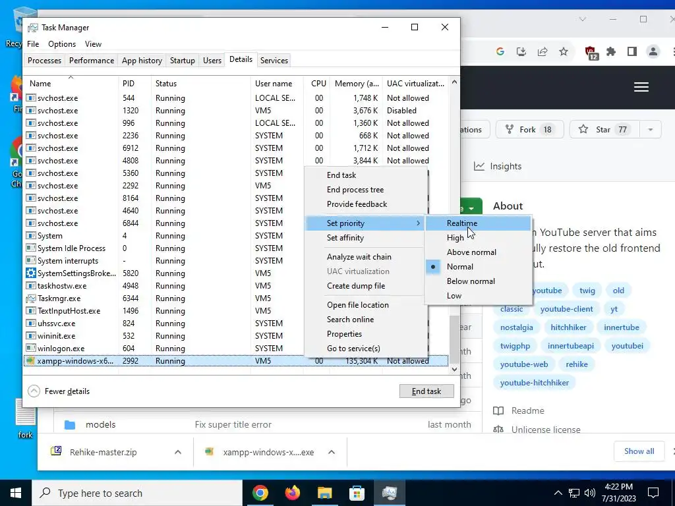
Task: Open options for the xampp-windows exe download
Action: tap(332, 452)
